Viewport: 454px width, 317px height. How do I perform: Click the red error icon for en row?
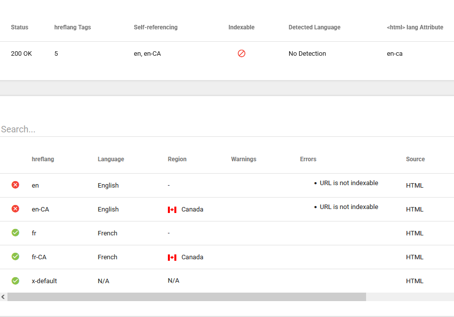click(x=15, y=185)
